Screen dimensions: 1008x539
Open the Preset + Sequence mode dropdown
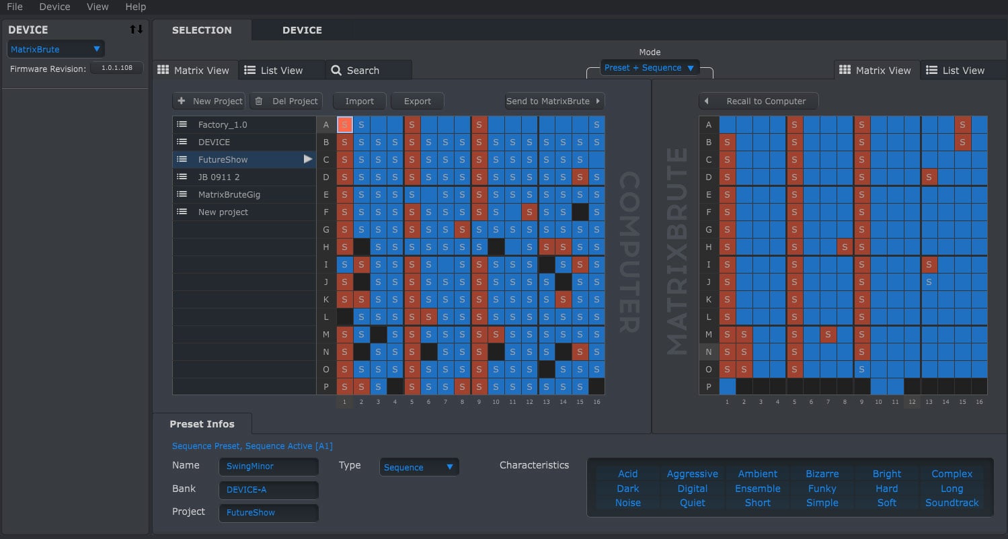click(x=650, y=68)
